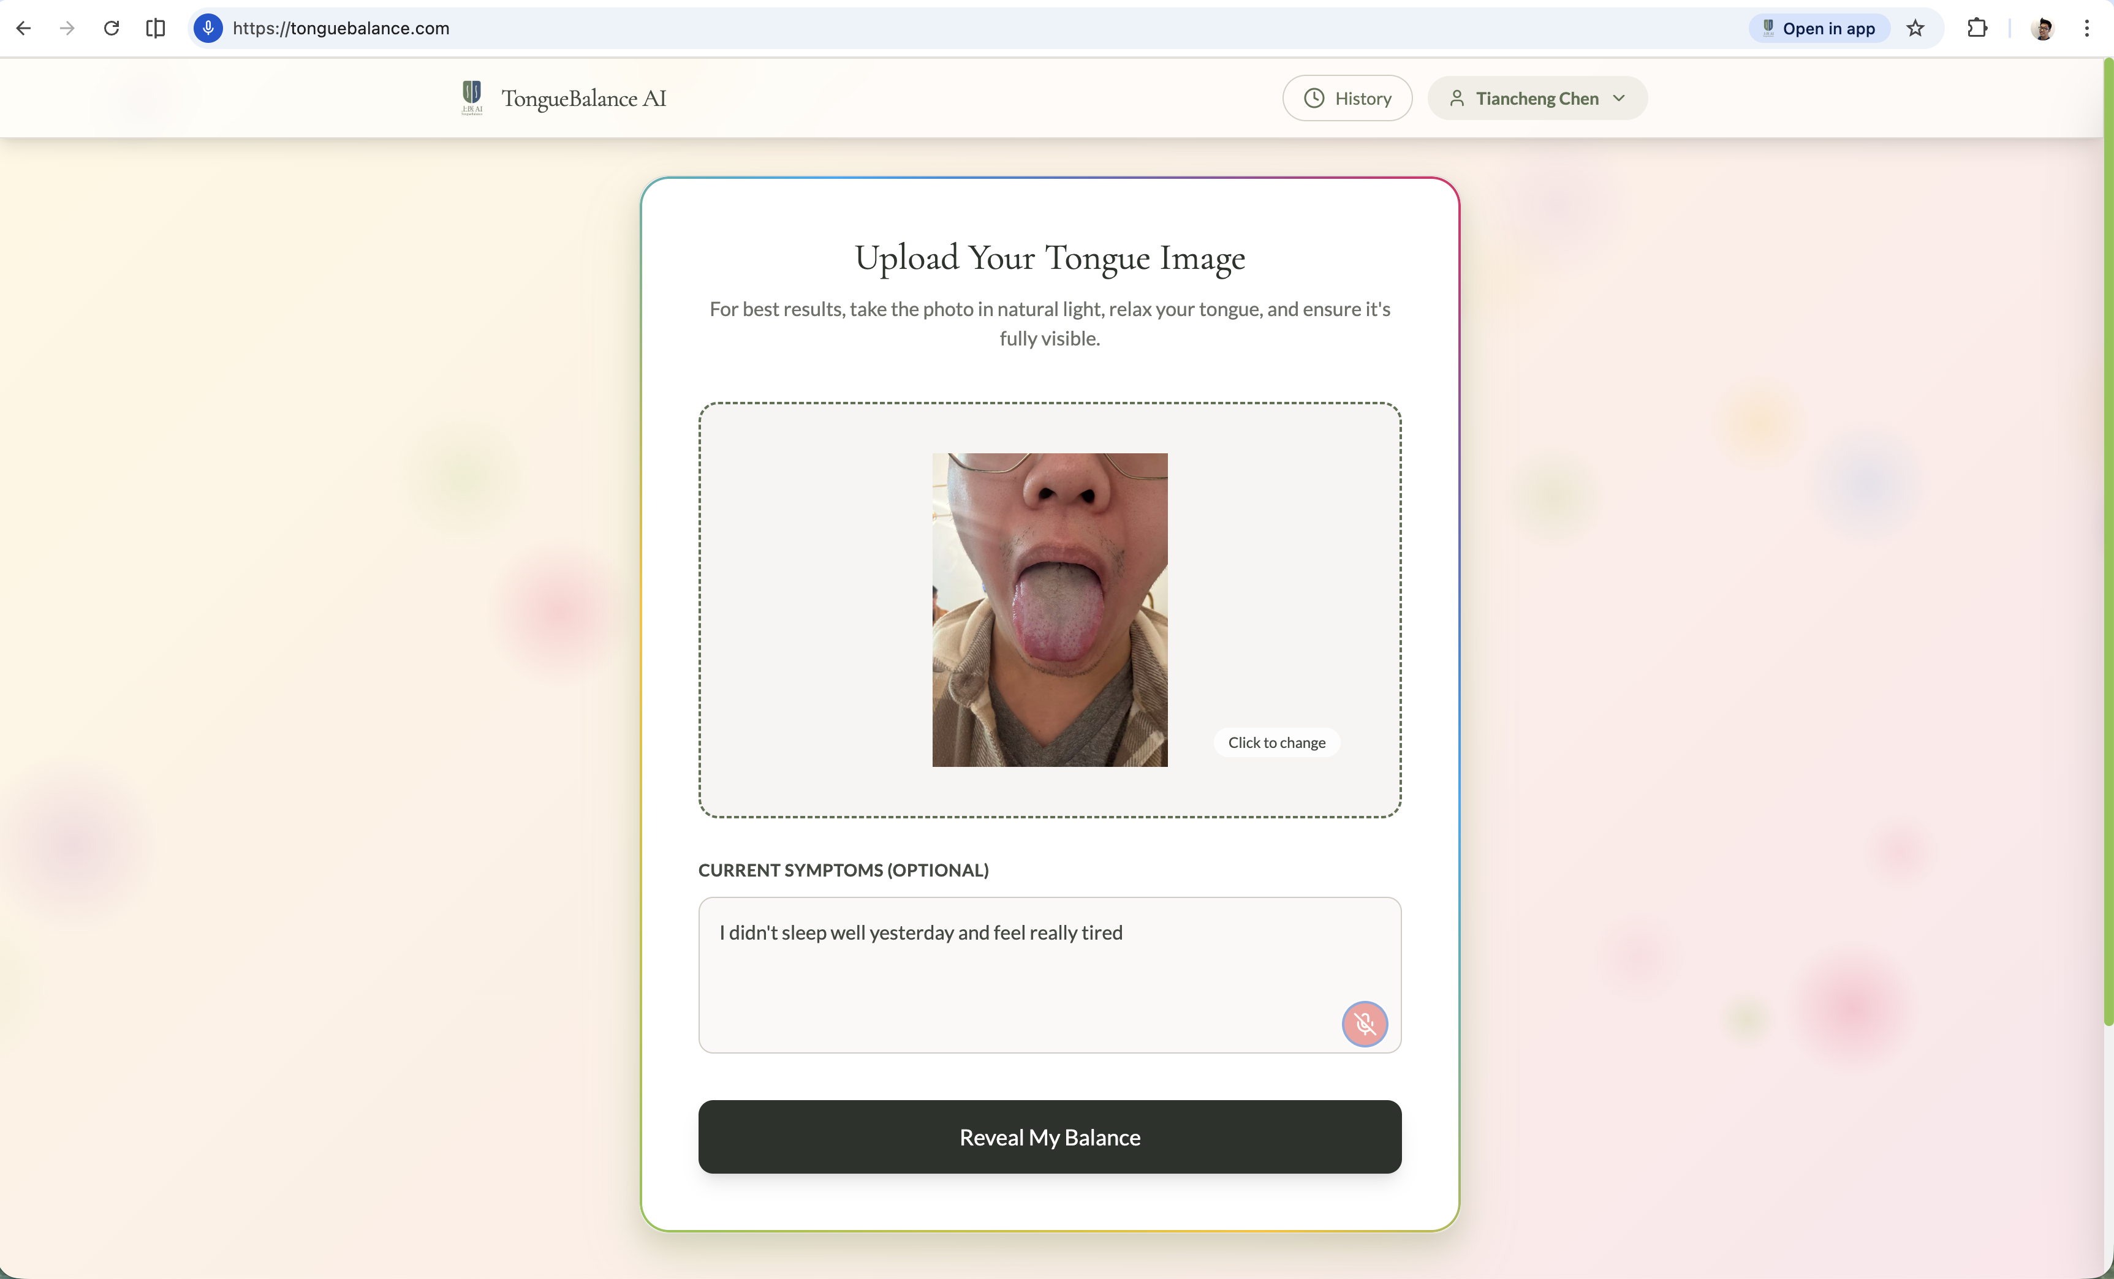The width and height of the screenshot is (2114, 1279).
Task: Open the History page
Action: click(x=1347, y=99)
